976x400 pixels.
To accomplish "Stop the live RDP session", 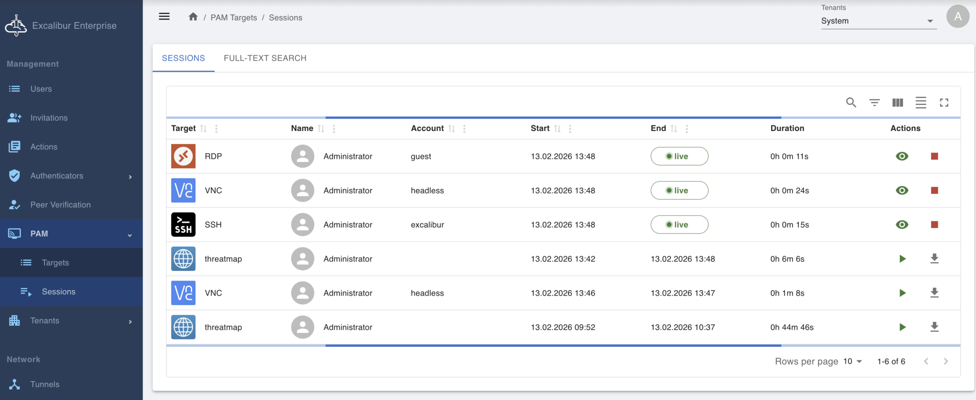I will pos(934,156).
